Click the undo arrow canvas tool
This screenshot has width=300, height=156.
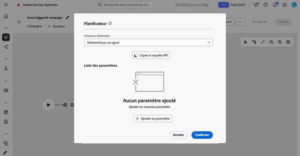coord(254,42)
